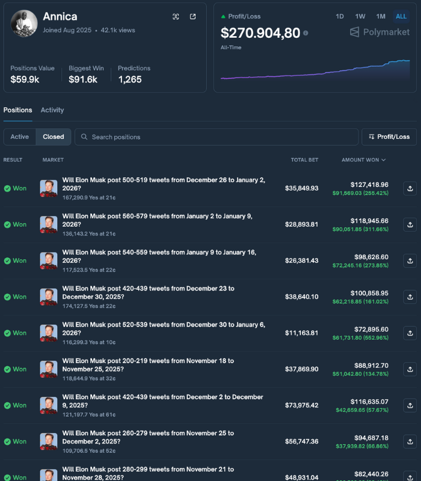Open the 540-559 tweets January 9 market
Viewport: 421px width, 481px height.
[x=159, y=257]
